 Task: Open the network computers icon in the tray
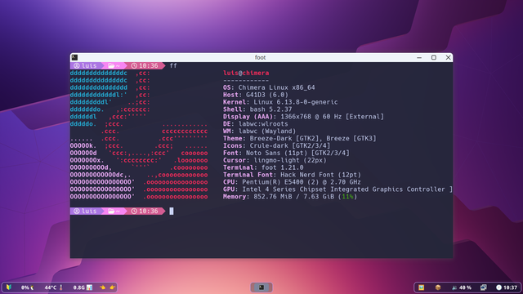pyautogui.click(x=483, y=287)
